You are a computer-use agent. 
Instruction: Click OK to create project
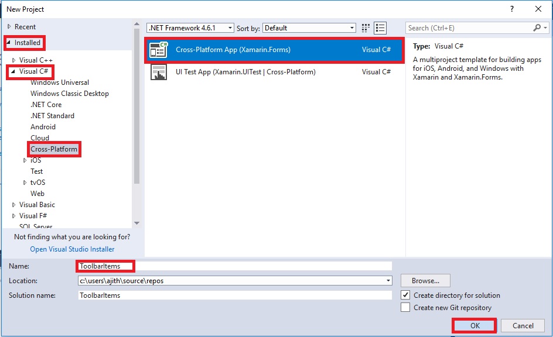click(475, 325)
